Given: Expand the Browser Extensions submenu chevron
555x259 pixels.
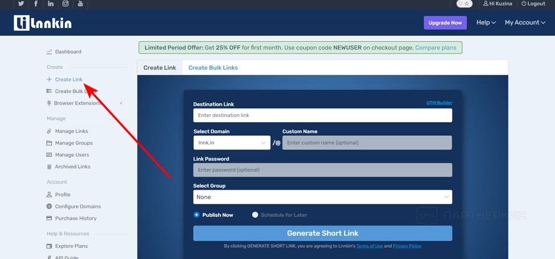Looking at the screenshot, I should tap(121, 103).
